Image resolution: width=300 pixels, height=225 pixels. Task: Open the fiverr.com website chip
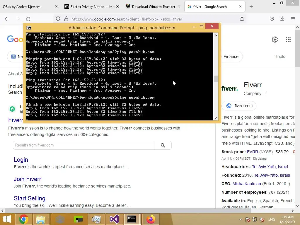tap(239, 106)
